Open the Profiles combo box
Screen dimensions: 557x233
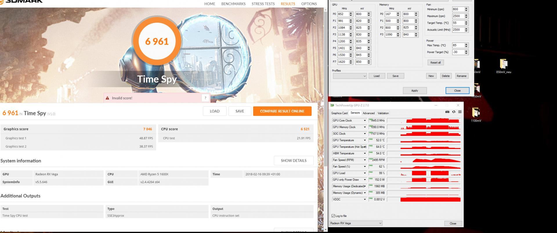point(350,76)
